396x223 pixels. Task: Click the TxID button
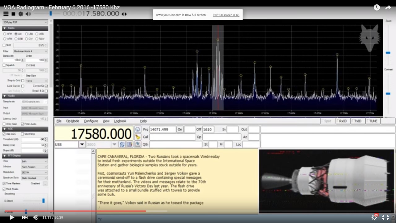[x=358, y=121]
